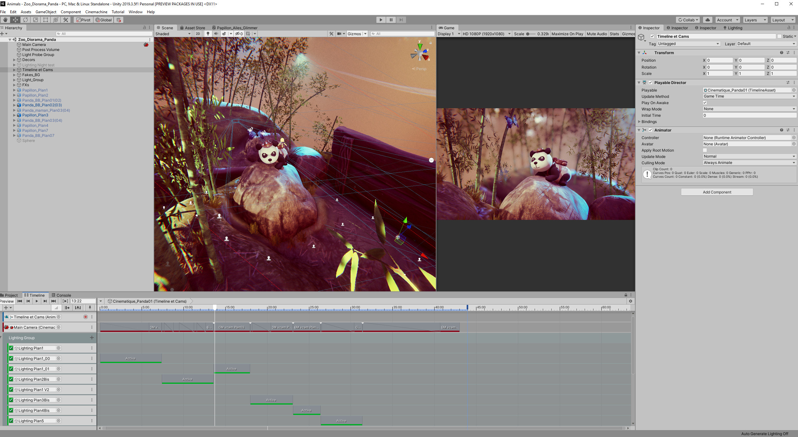Toggle timeline play range mode button
The image size is (798, 437).
[x=65, y=301]
